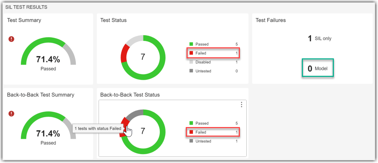Click Untested legend entry in Back-to-Back Test Status
The image size is (378, 163).
[203, 141]
